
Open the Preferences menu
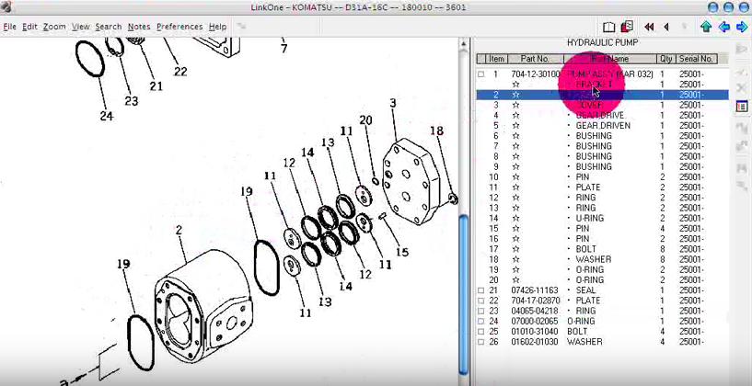(179, 27)
